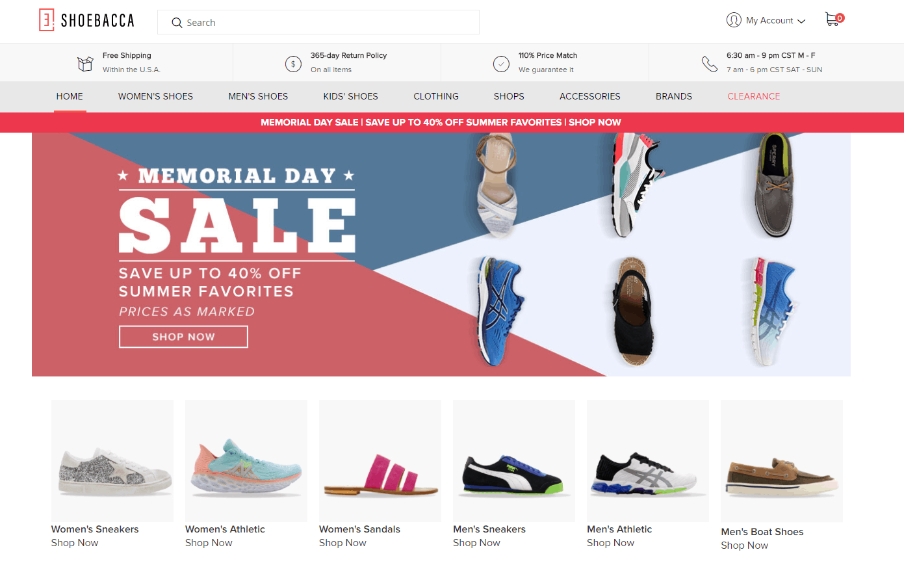Open the Women's Sneakers glitter shoe image
Image resolution: width=904 pixels, height=565 pixels.
point(112,461)
